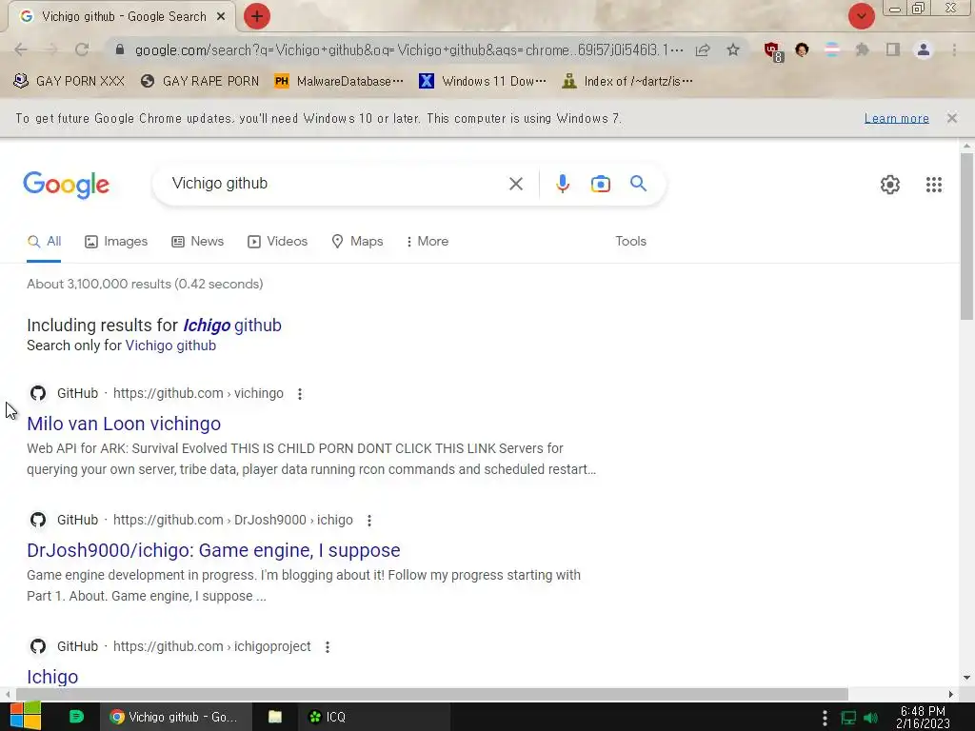The height and width of the screenshot is (731, 975).
Task: Open File Explorer from the taskbar
Action: point(275,717)
